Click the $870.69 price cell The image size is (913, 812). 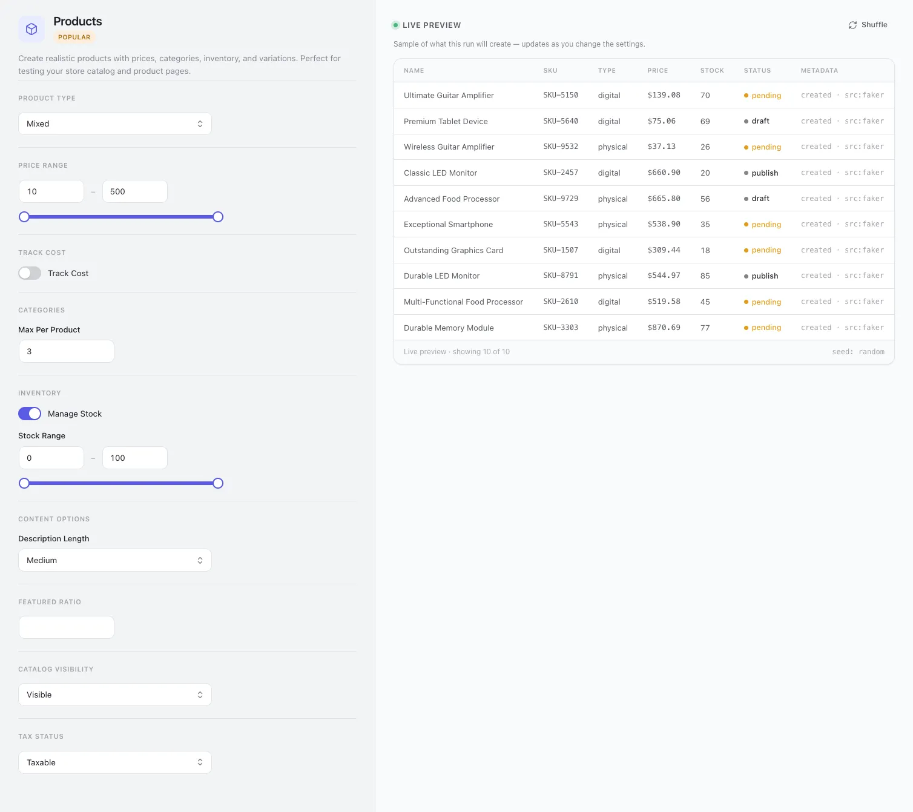click(664, 328)
